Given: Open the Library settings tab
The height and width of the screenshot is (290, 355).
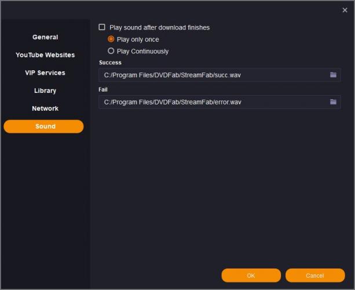Looking at the screenshot, I should pos(45,91).
